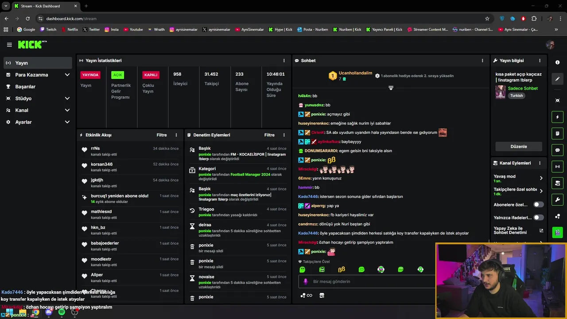Open Discord from the Windows taskbar
Screen dimensions: 567x319
(49, 312)
